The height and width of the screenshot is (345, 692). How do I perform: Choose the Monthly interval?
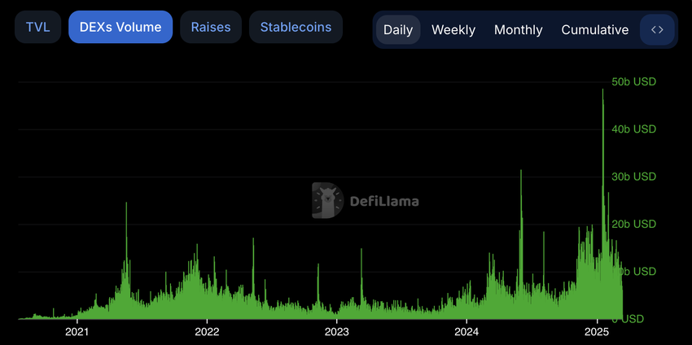click(518, 29)
